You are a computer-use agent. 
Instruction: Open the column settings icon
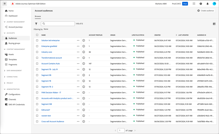214,24
